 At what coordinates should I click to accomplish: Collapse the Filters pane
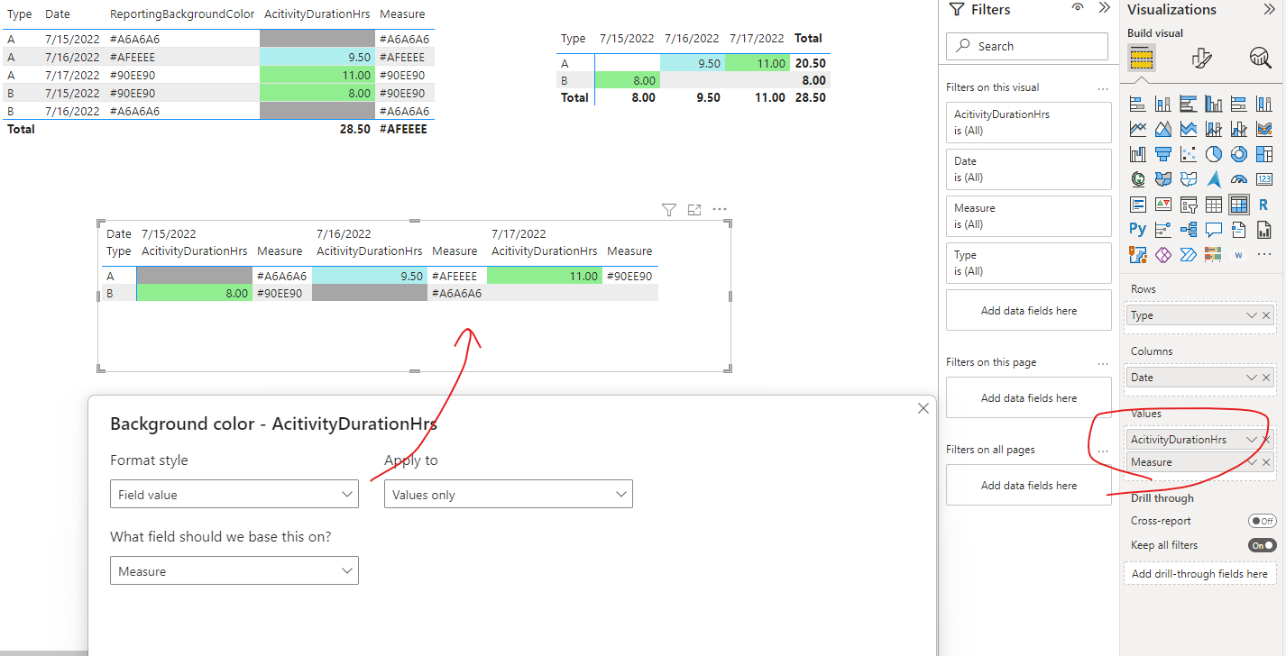click(x=1104, y=7)
